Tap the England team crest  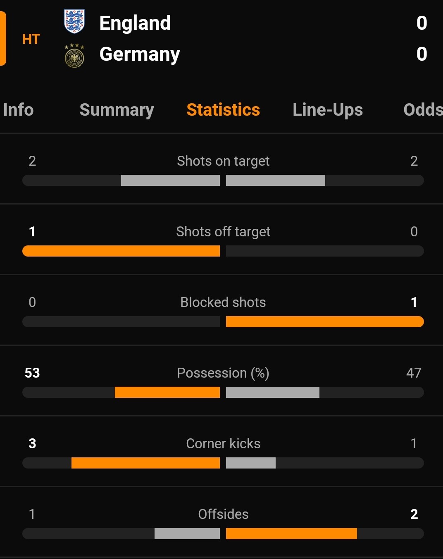74,21
